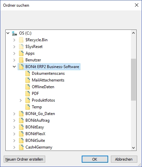
Task: Expand the Benutzer folder
Action: click(x=14, y=60)
